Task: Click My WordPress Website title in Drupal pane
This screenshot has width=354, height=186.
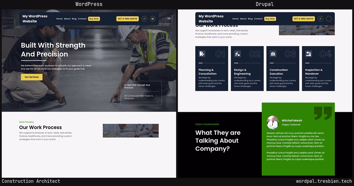Action: click(x=211, y=19)
